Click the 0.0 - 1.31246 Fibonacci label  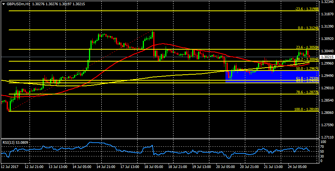(x=308, y=28)
